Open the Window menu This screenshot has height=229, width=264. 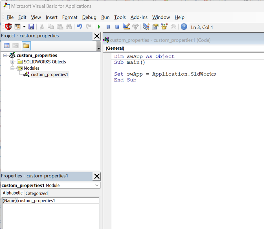pos(161,17)
